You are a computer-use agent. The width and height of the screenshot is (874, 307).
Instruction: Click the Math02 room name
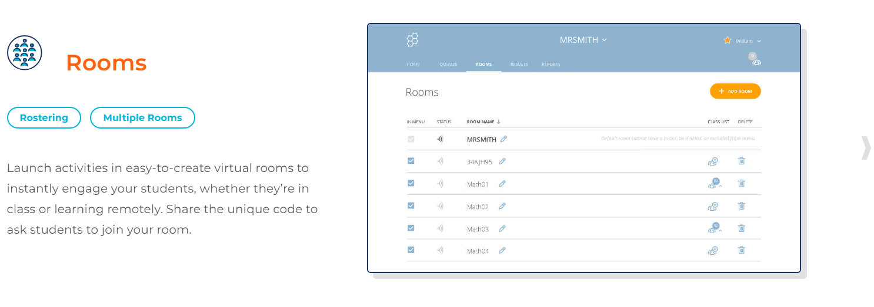point(478,207)
